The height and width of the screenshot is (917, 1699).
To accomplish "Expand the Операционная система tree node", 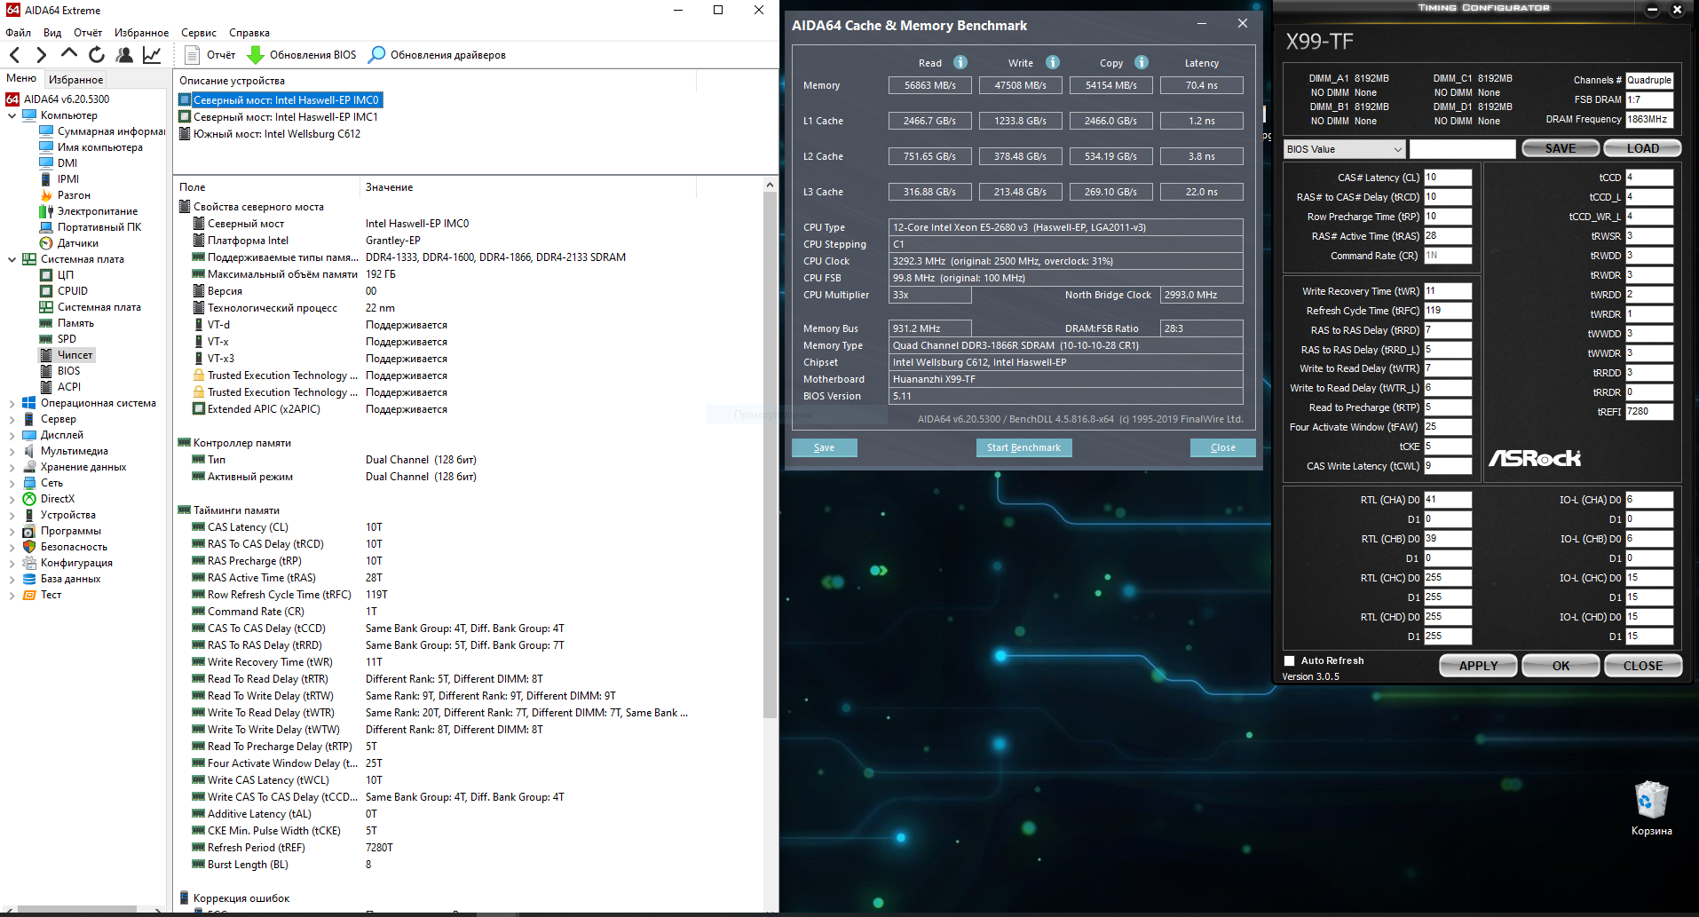I will pos(12,403).
